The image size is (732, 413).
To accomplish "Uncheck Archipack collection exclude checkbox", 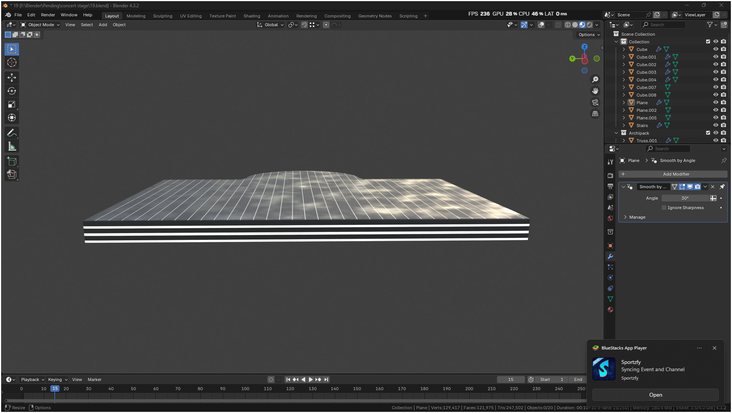I will (x=708, y=133).
